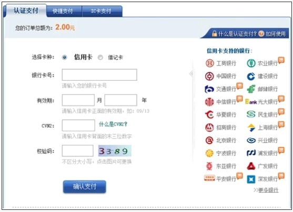The image size is (293, 212).
Task: Choose the 招商银行 logo icon
Action: (209, 128)
